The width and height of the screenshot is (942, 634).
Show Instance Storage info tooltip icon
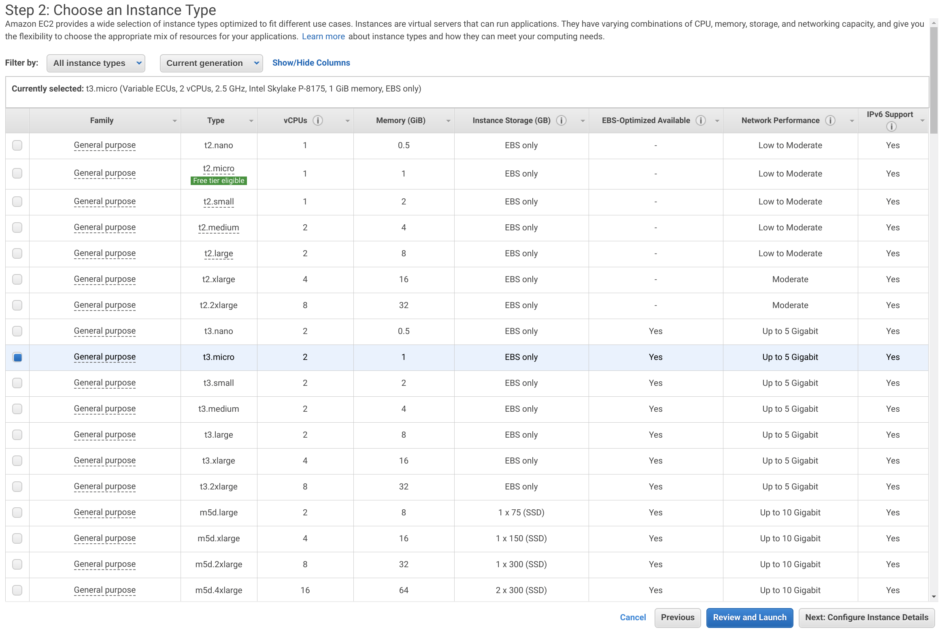[561, 121]
